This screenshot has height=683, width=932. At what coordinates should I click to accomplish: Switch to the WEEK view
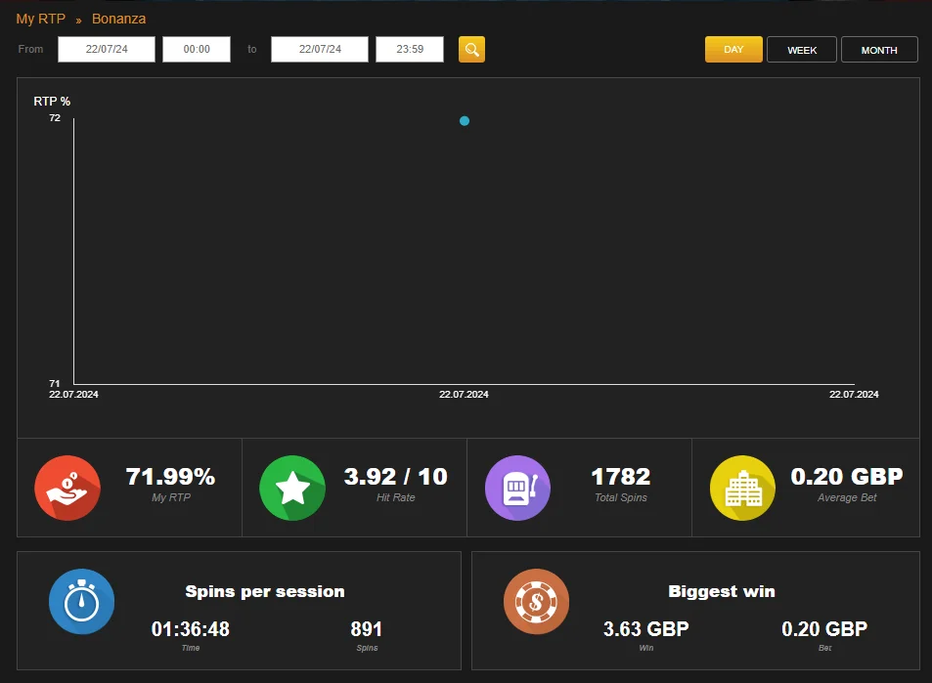(x=802, y=49)
